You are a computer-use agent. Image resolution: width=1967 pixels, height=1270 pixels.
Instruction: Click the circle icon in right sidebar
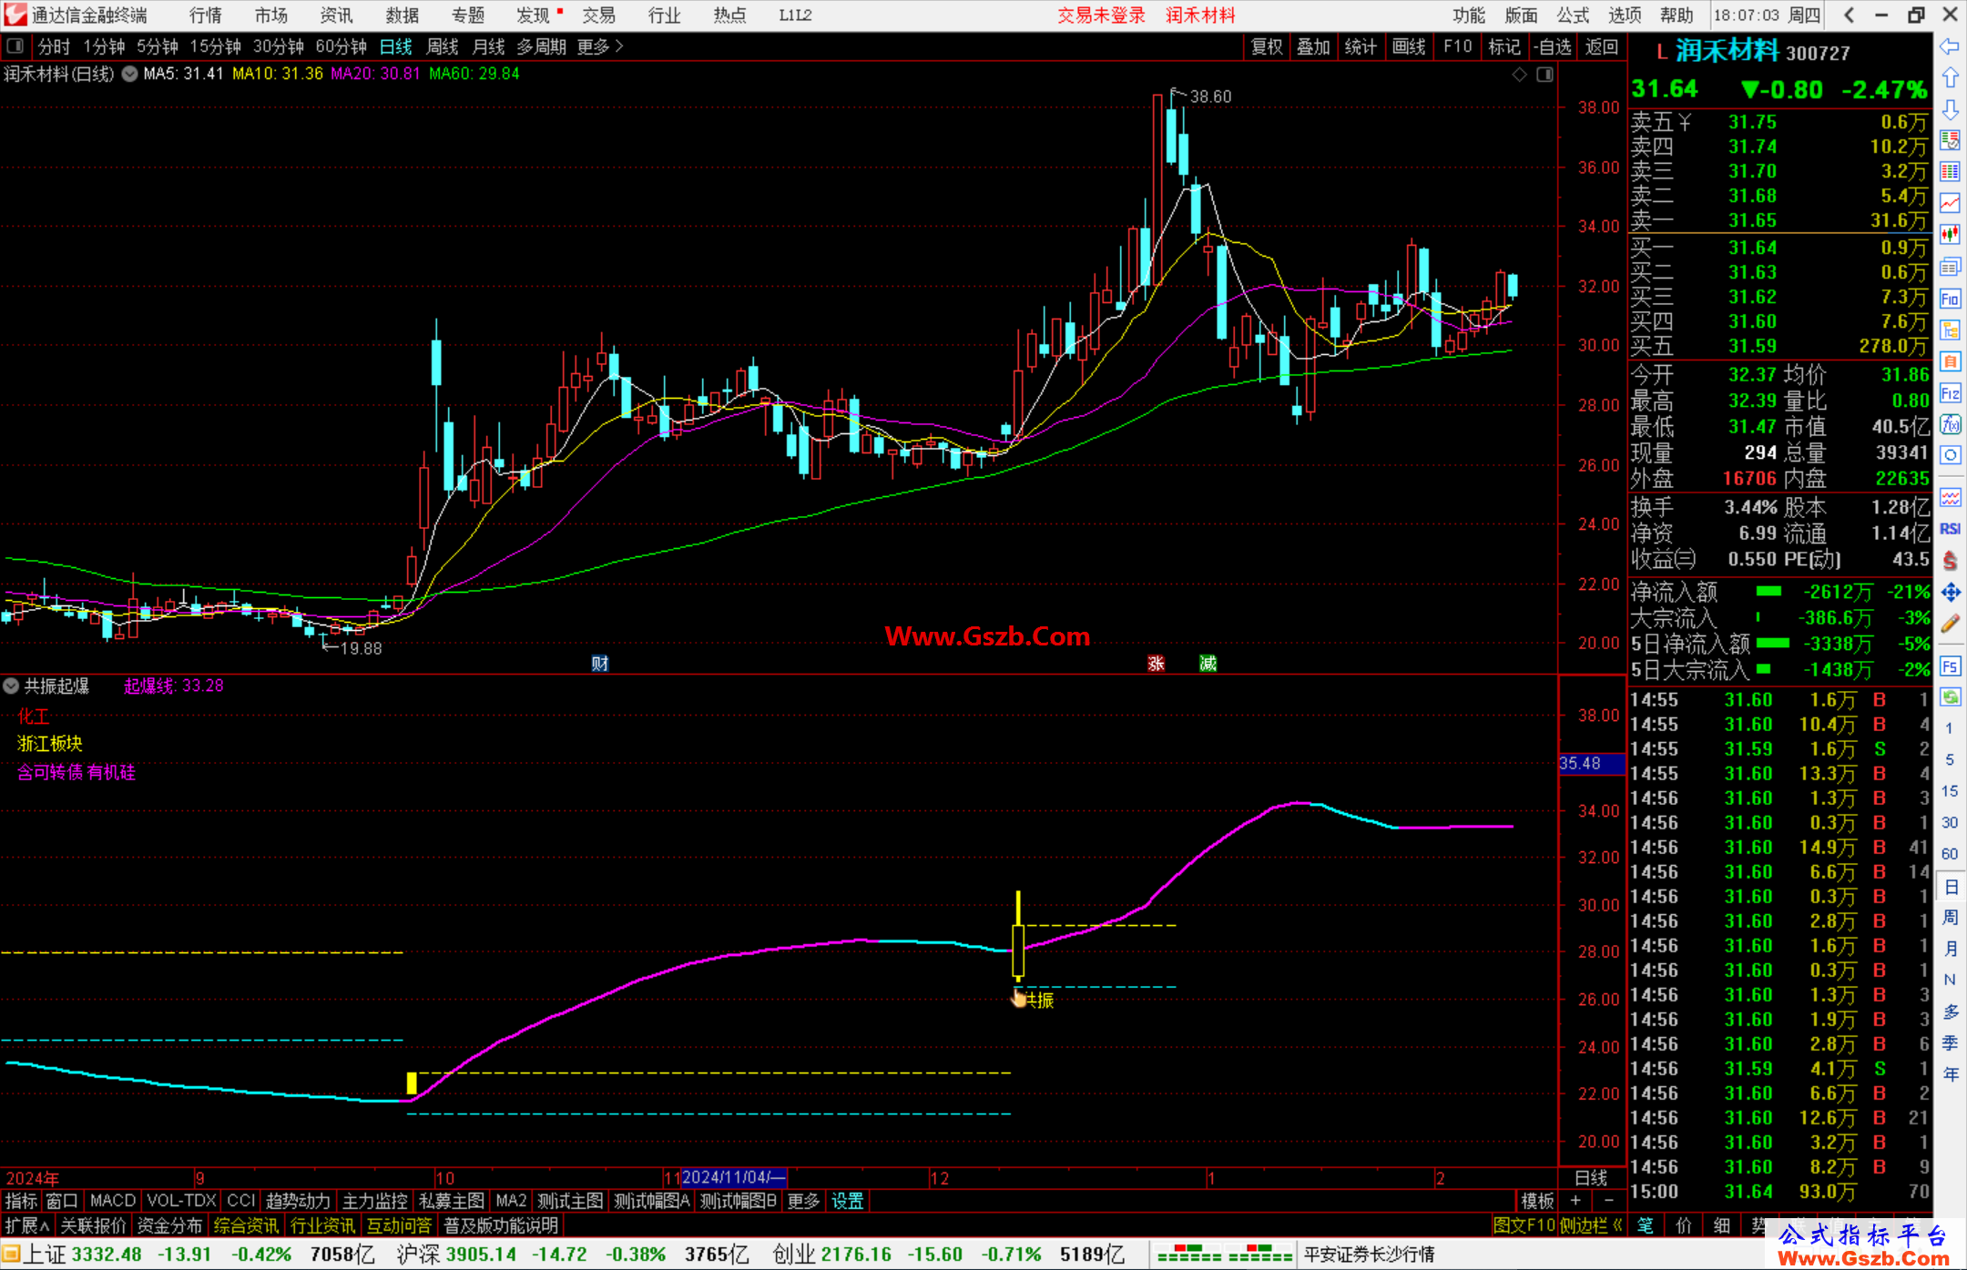coord(1950,455)
